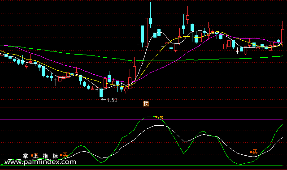Click the red candle with the highest upper wick
The image size is (287, 170).
(187, 15)
